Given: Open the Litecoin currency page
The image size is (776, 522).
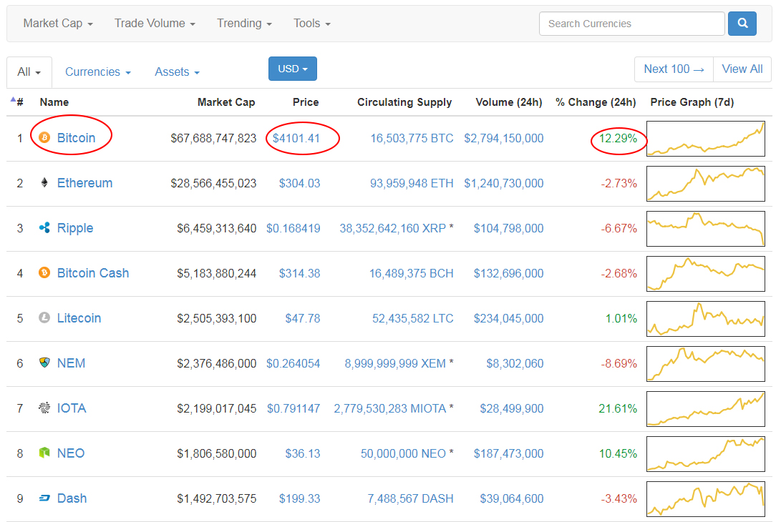Looking at the screenshot, I should click(x=79, y=317).
